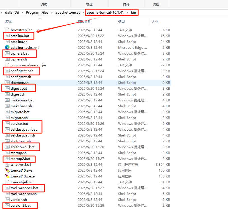Click the tomcat-juli.jar file icon

pos(7,182)
